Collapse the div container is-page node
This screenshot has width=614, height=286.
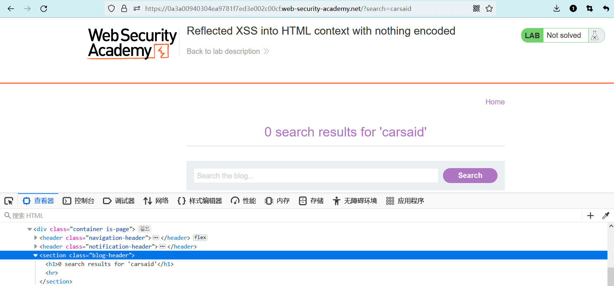(x=29, y=229)
